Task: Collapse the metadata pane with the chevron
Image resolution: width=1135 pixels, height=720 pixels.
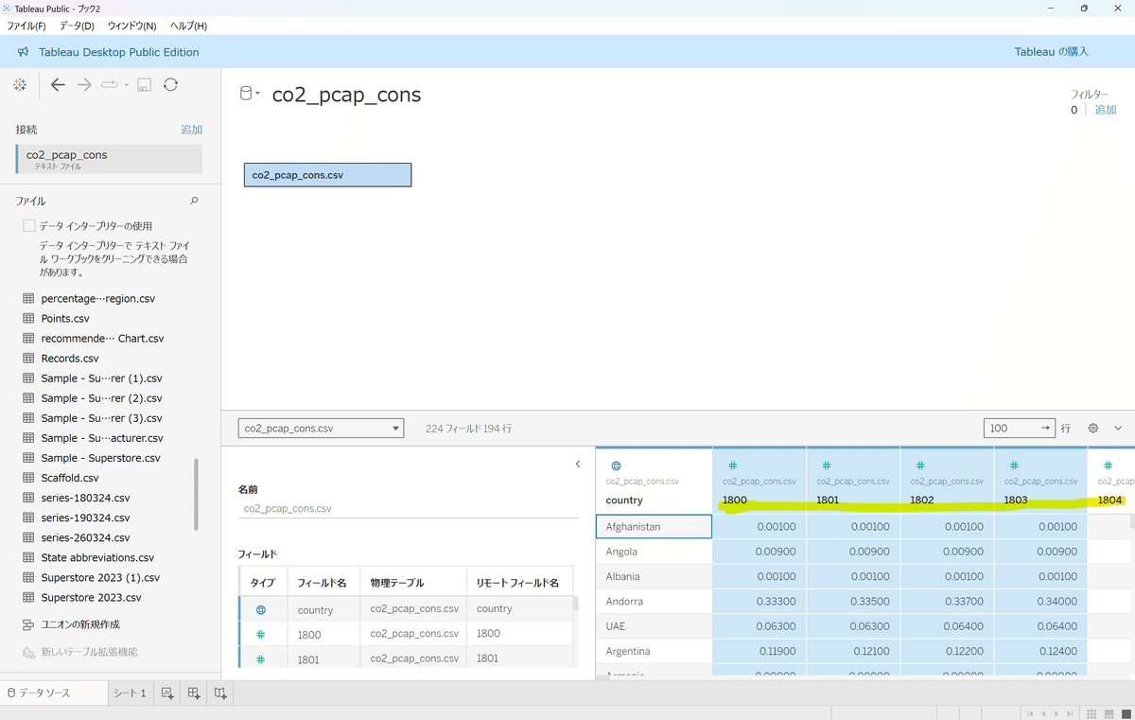Action: click(578, 464)
